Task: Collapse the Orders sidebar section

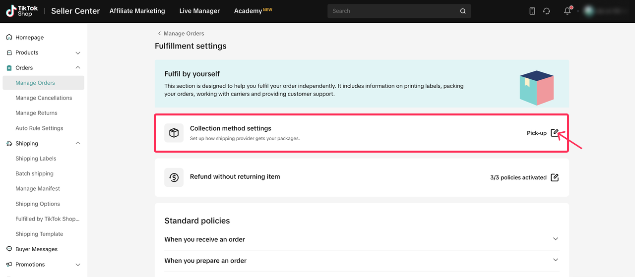Action: click(x=78, y=68)
